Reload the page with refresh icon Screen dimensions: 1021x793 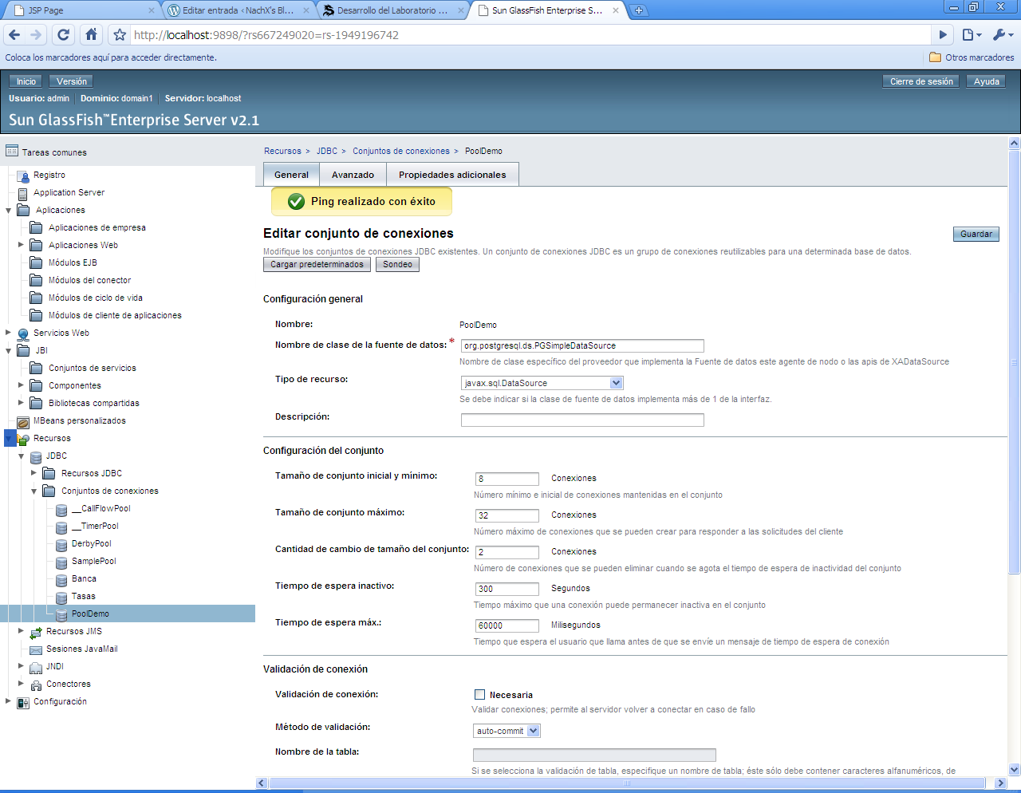click(64, 34)
